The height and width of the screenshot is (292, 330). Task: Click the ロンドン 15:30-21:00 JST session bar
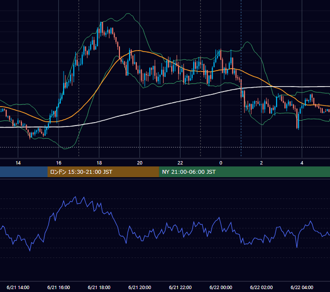(x=103, y=172)
